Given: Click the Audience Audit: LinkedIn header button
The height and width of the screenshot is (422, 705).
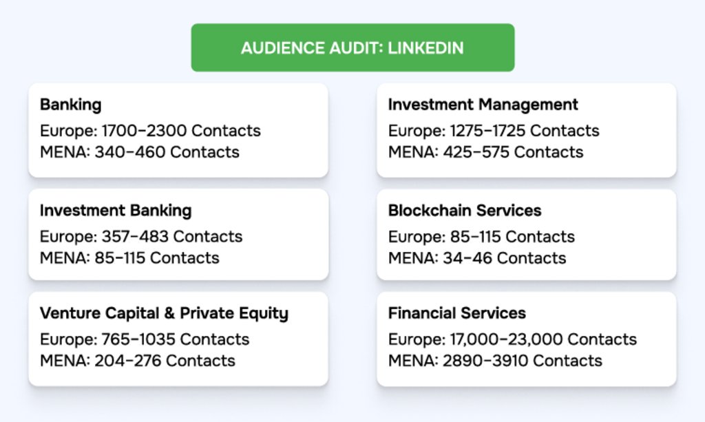Looking at the screenshot, I should pos(352,48).
